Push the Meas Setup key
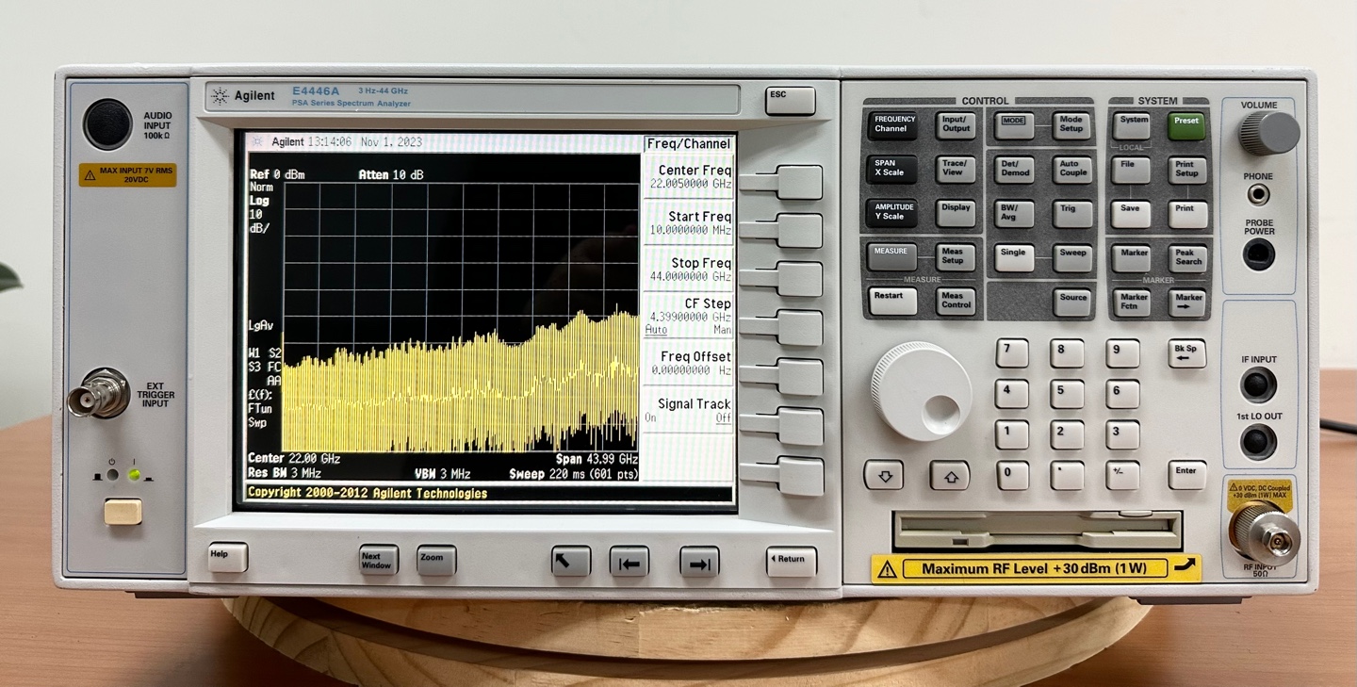This screenshot has height=687, width=1357. [955, 257]
